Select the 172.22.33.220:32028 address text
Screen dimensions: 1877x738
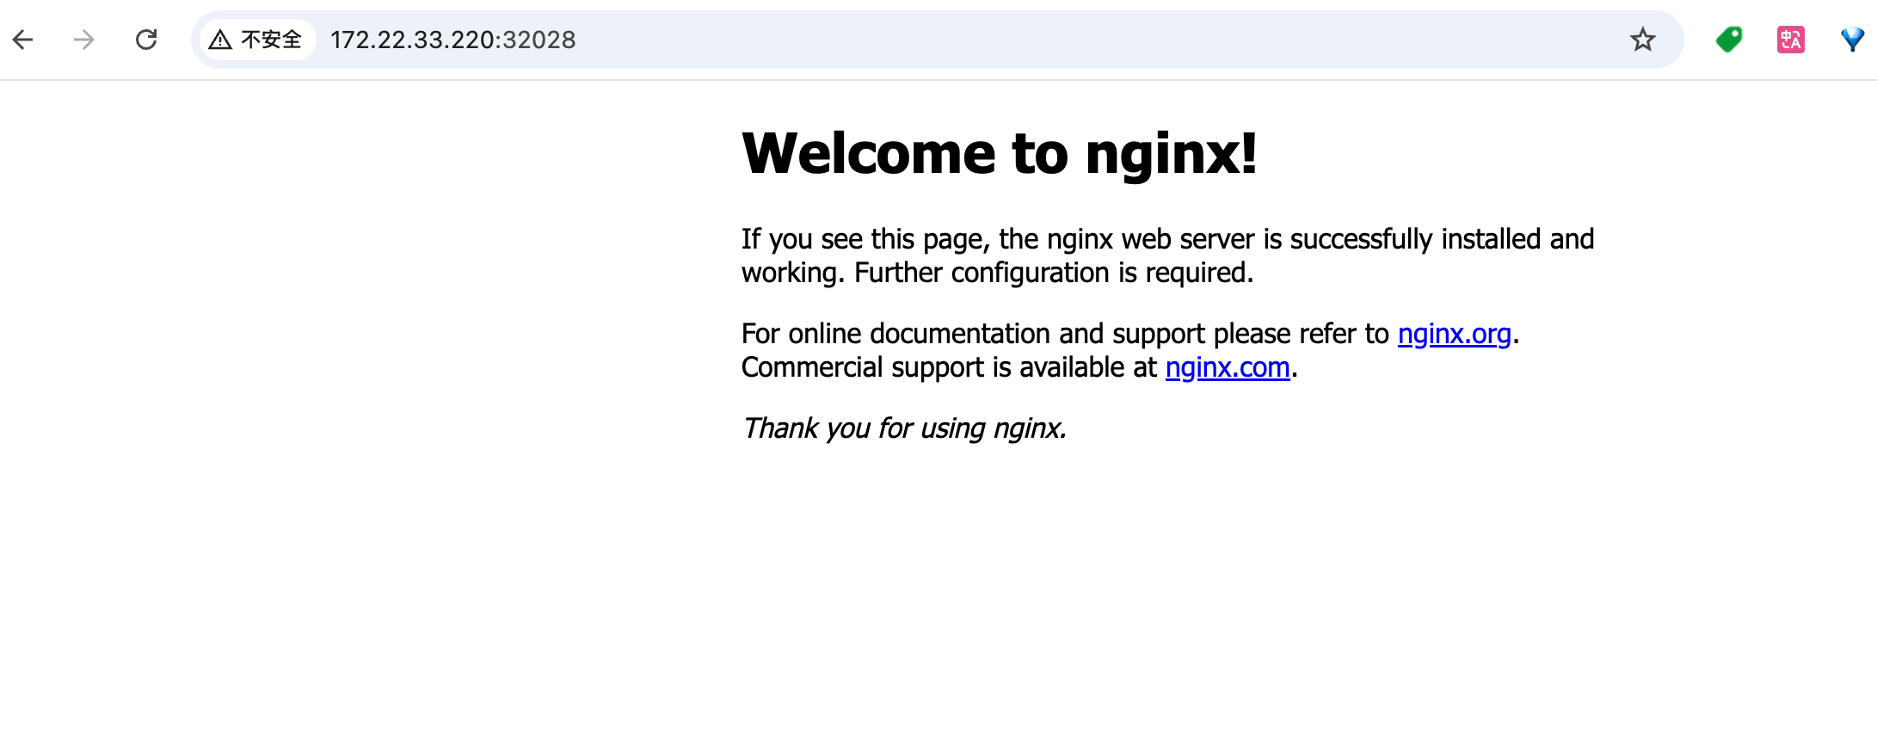point(452,40)
